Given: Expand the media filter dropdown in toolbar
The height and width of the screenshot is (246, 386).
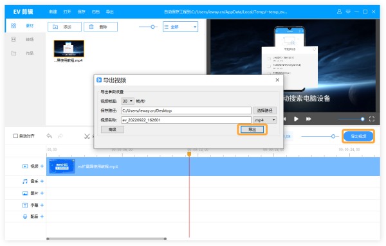Looking at the screenshot, I should 180,27.
